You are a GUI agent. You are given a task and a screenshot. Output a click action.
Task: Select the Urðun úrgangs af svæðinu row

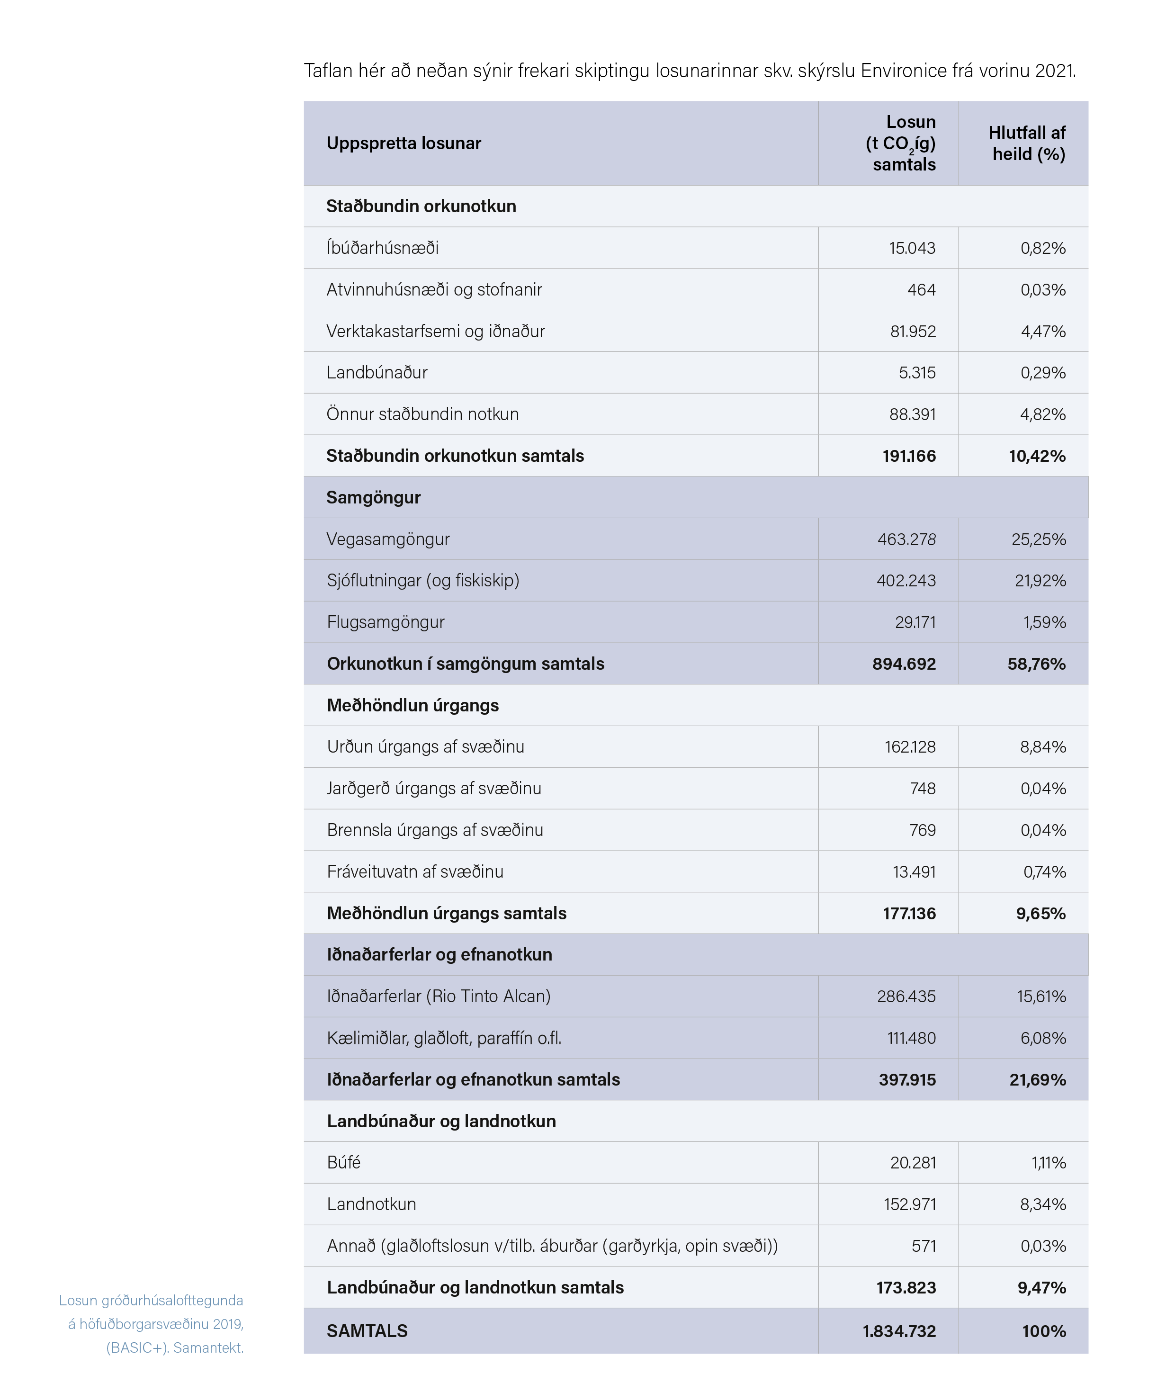695,747
